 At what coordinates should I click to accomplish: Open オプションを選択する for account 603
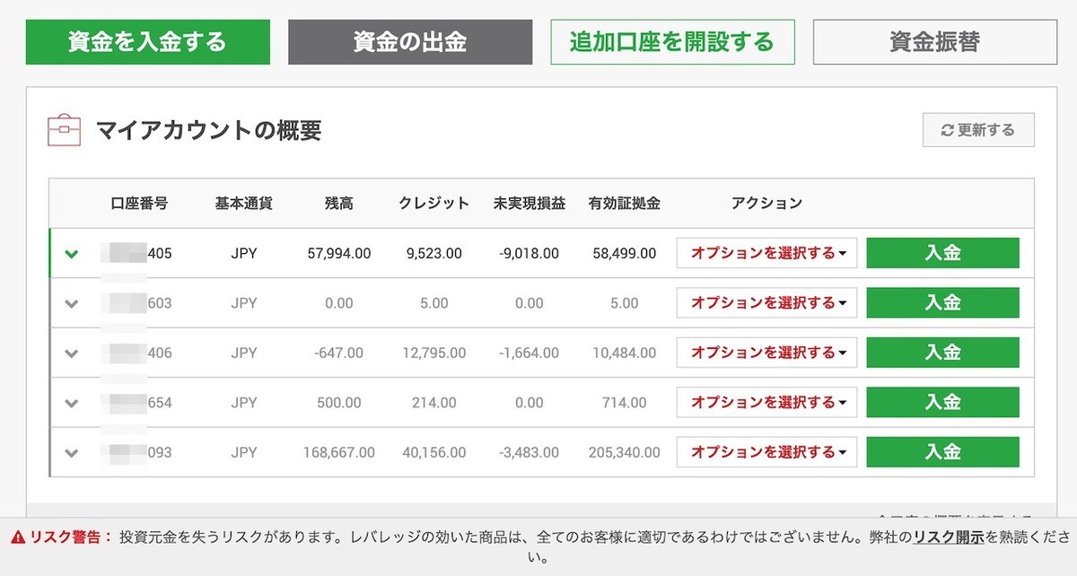click(x=767, y=303)
